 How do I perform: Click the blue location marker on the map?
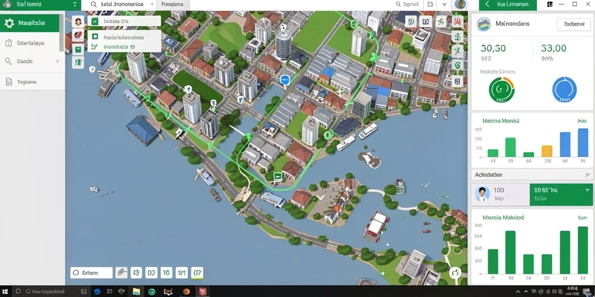click(x=285, y=79)
